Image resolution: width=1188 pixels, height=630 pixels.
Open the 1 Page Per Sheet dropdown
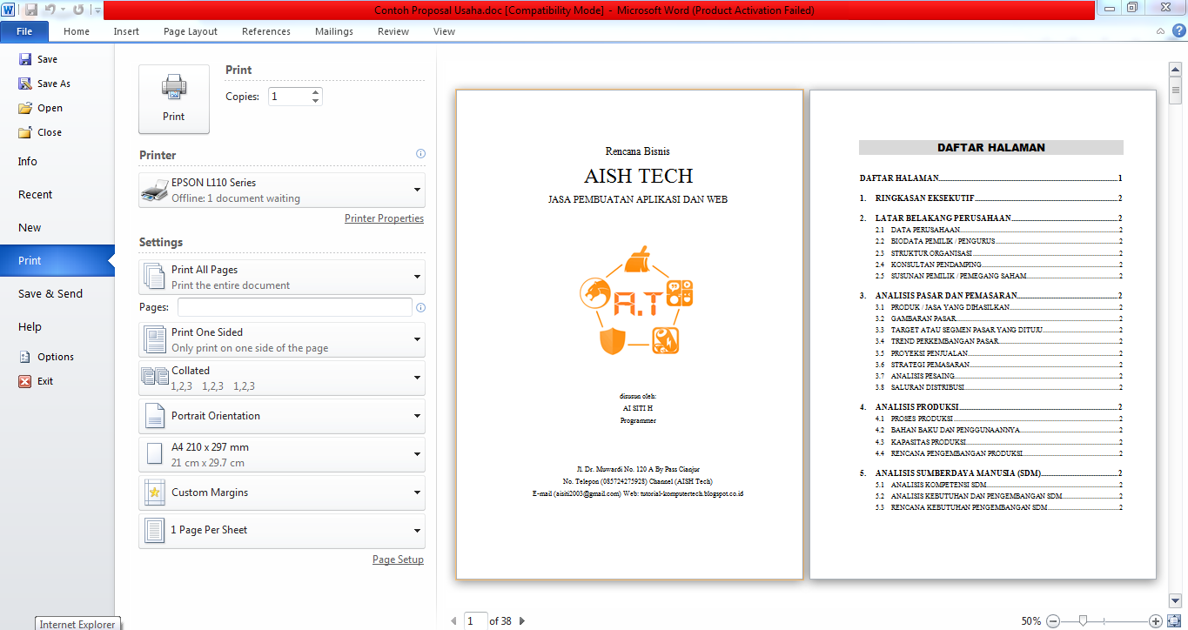point(282,531)
